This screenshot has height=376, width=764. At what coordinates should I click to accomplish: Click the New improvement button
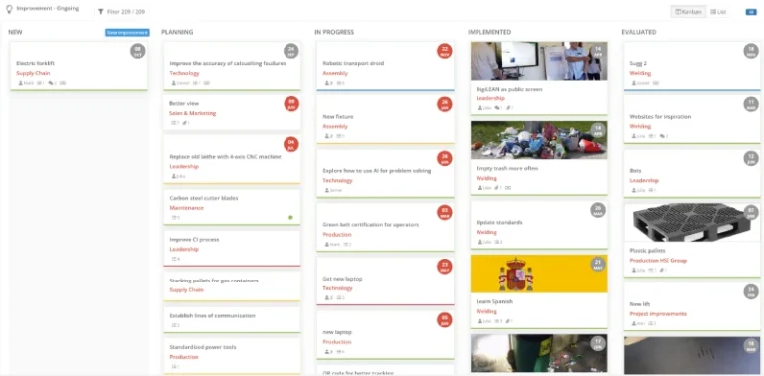tap(127, 32)
